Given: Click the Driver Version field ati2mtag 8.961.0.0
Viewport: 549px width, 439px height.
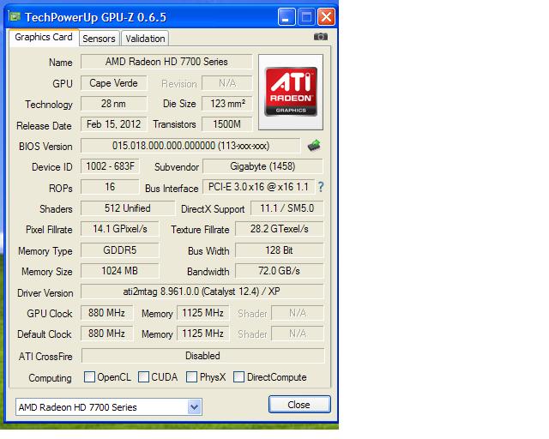Looking at the screenshot, I should pyautogui.click(x=202, y=292).
